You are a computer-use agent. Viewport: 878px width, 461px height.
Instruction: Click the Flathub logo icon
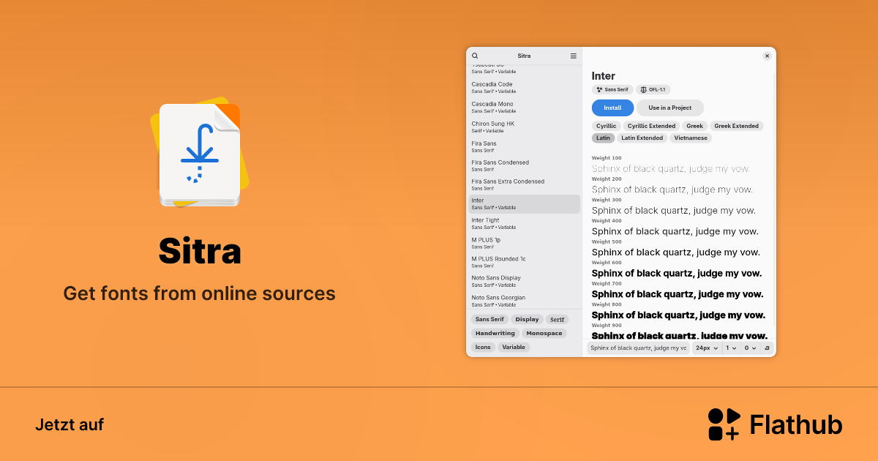pos(723,424)
